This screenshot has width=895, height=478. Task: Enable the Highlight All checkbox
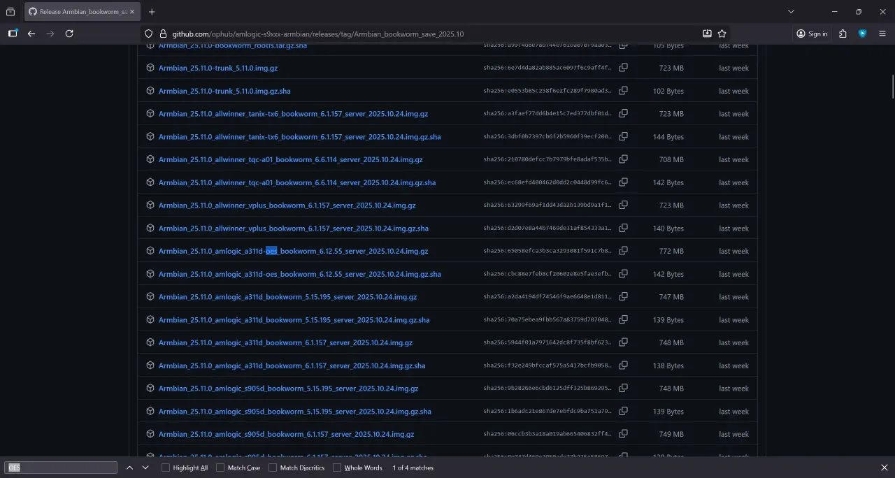coord(166,468)
